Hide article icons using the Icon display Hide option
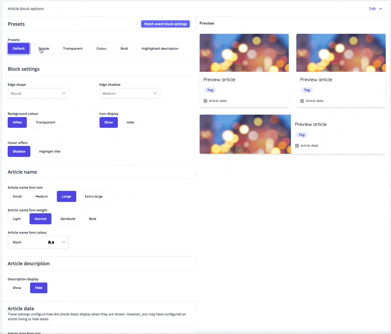Viewport: 391px width, 334px height. pos(130,122)
